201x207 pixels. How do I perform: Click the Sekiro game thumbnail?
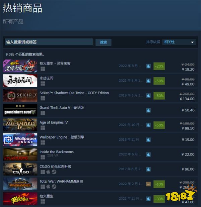coord(20,95)
